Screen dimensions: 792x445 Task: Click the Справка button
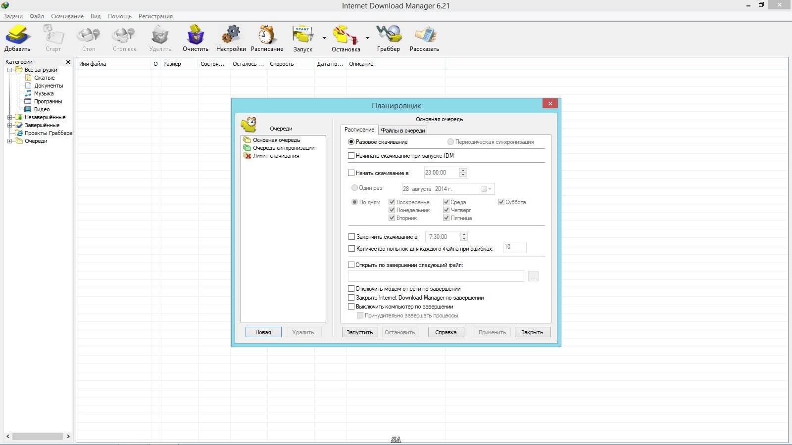(446, 332)
